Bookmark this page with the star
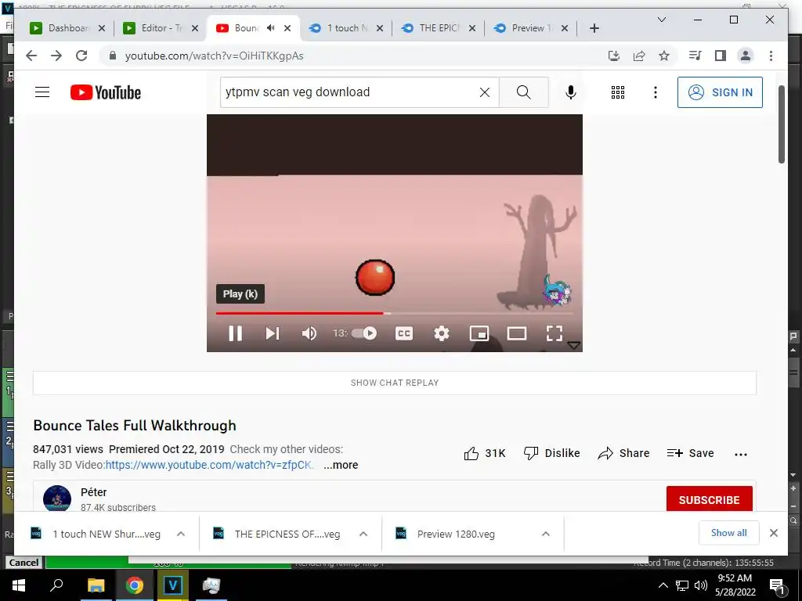The height and width of the screenshot is (601, 802). [x=664, y=56]
